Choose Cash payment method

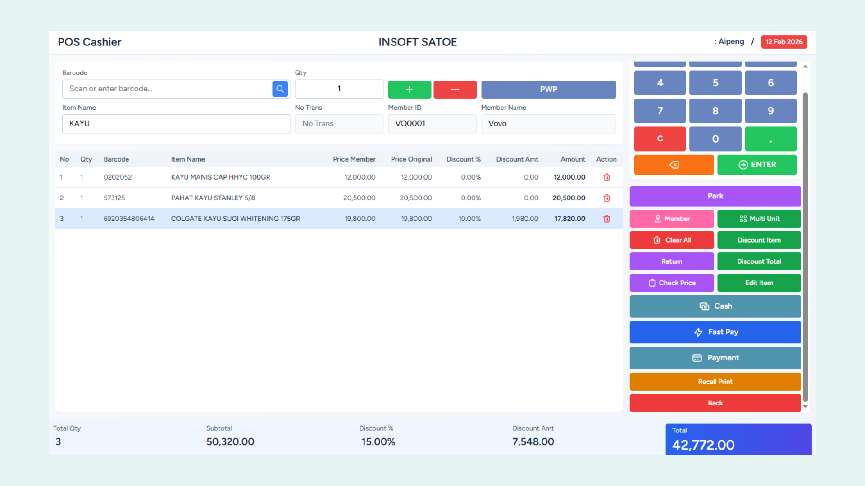tap(715, 306)
